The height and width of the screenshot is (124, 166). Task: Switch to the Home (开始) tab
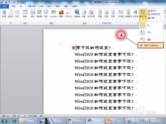pyautogui.click(x=13, y=6)
